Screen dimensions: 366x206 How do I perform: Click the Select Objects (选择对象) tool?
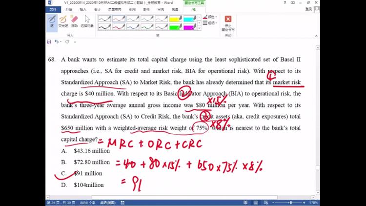pyautogui.click(x=87, y=21)
